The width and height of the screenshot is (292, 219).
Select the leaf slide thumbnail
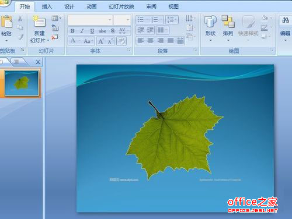22,83
